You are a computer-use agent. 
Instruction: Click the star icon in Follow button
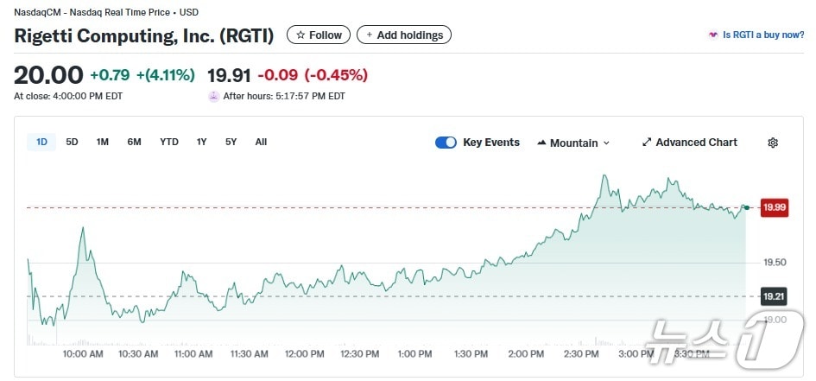click(x=300, y=35)
